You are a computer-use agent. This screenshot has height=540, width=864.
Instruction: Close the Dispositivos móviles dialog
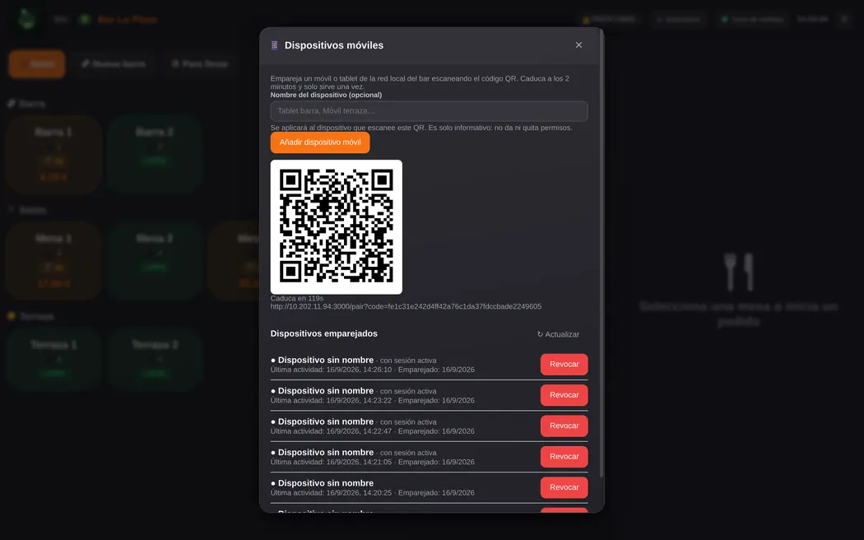[x=578, y=45]
